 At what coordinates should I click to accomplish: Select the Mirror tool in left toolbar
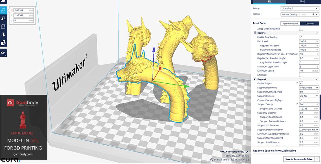click(3, 34)
